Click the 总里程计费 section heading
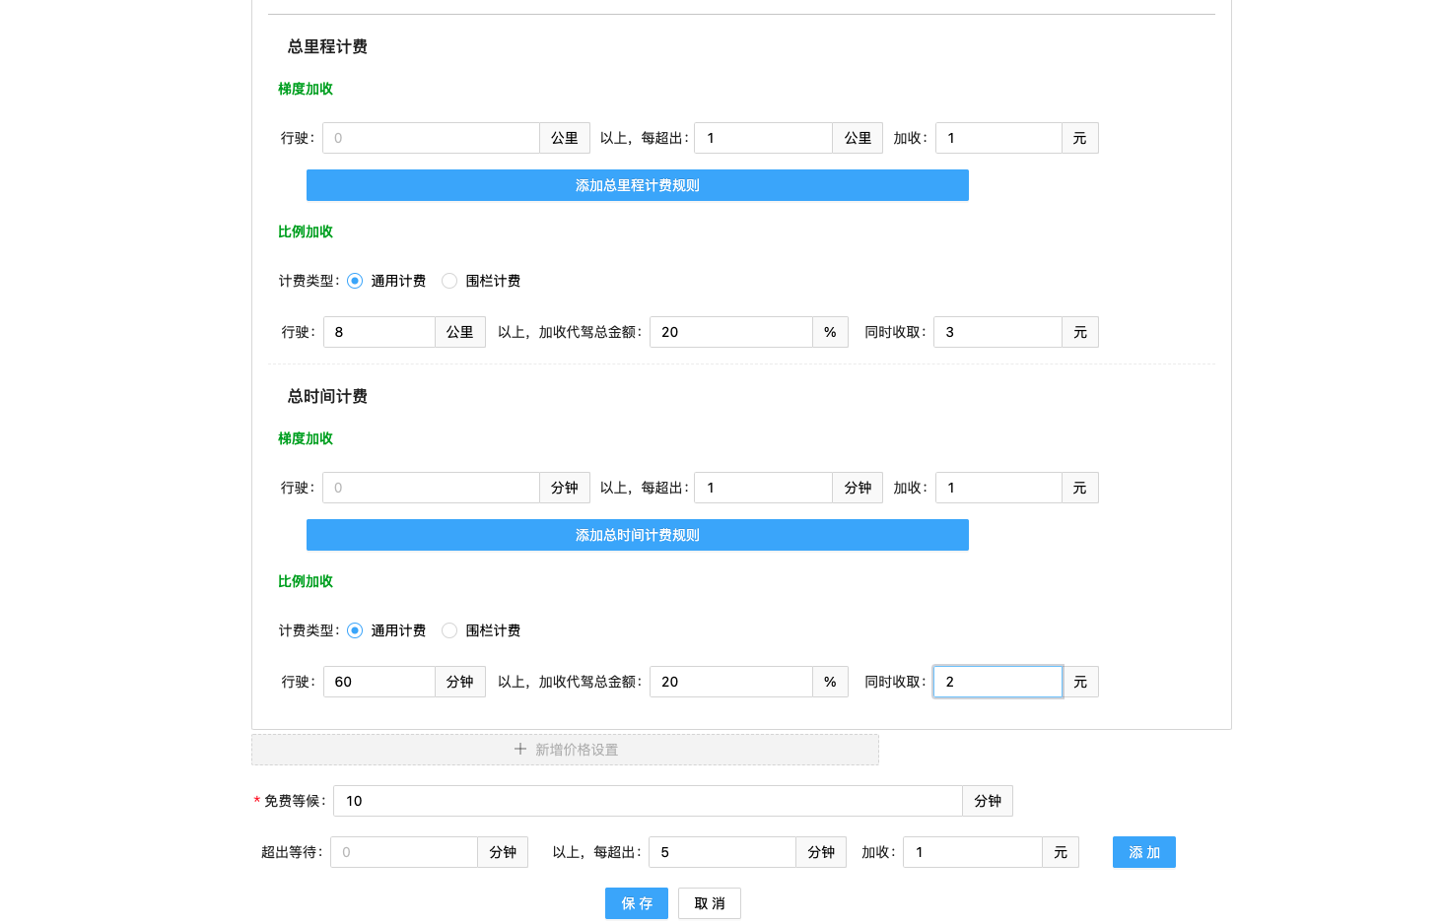This screenshot has width=1443, height=924. point(327,46)
